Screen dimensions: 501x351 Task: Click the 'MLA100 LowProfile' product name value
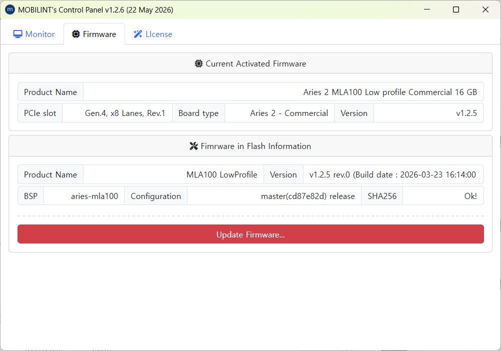click(221, 174)
